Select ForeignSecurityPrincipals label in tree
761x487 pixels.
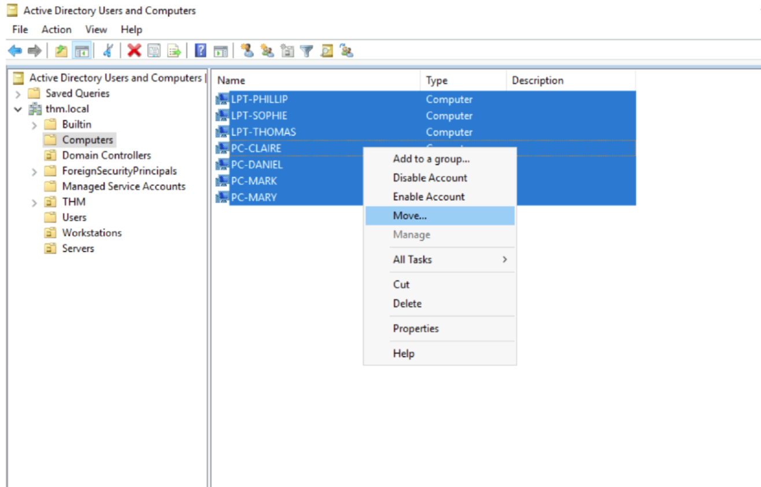pos(119,170)
